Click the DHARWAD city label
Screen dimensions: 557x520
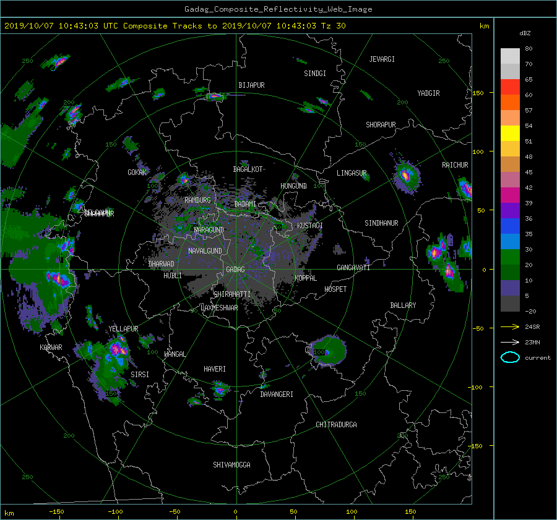click(161, 264)
